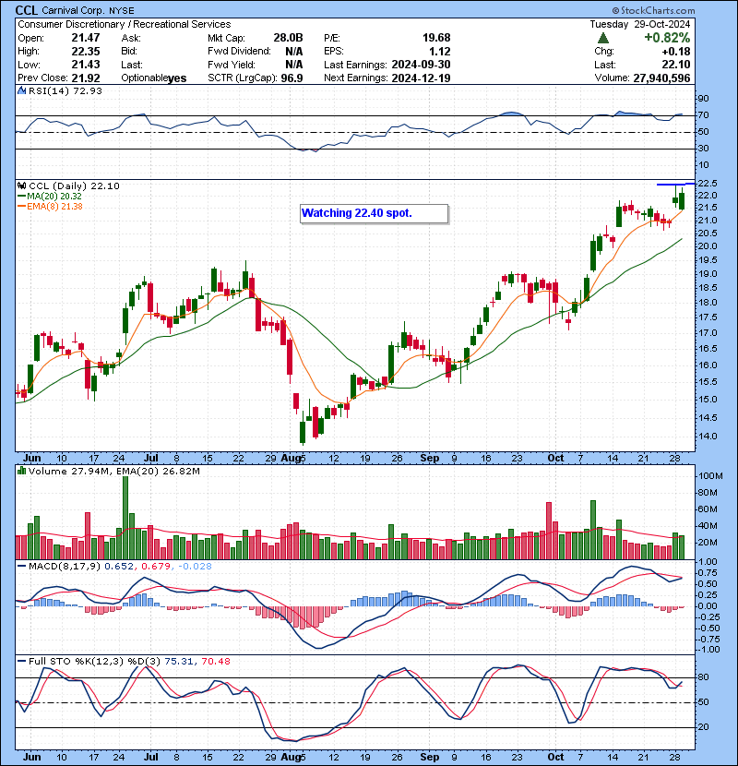
Task: Click the volume bars icon beside Volume label
Action: click(21, 471)
